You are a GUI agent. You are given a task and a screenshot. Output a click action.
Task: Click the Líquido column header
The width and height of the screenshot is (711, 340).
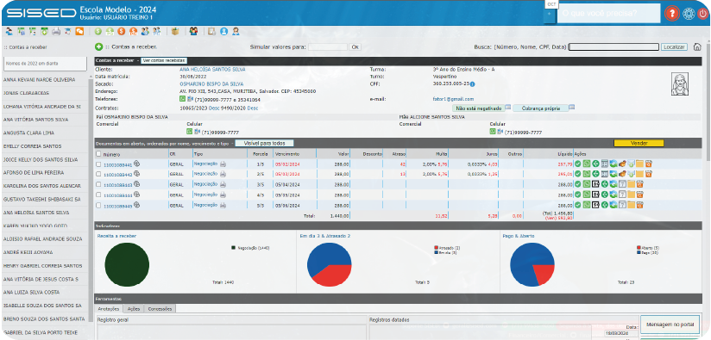pyautogui.click(x=565, y=154)
